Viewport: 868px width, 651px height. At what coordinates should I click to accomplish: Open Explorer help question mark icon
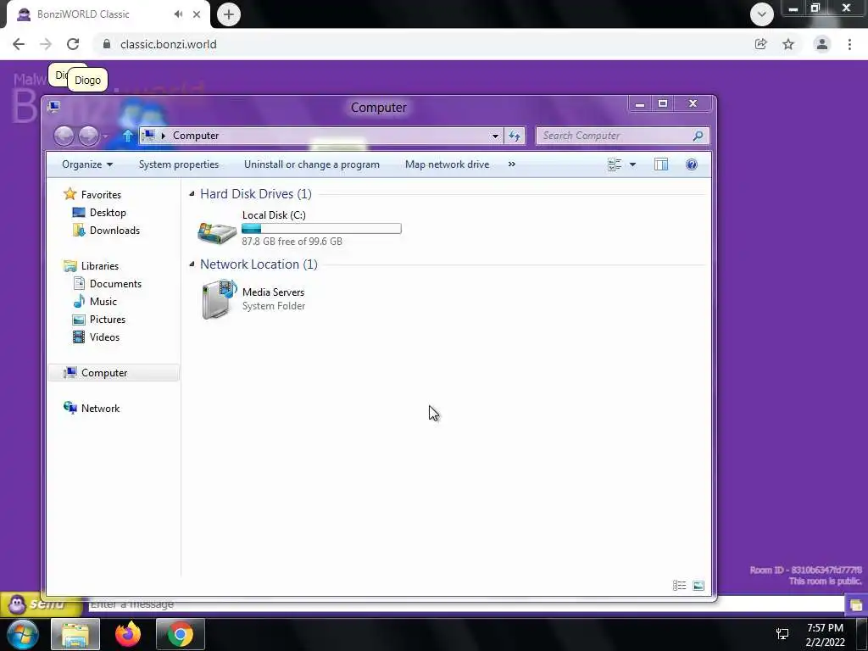pyautogui.click(x=692, y=164)
